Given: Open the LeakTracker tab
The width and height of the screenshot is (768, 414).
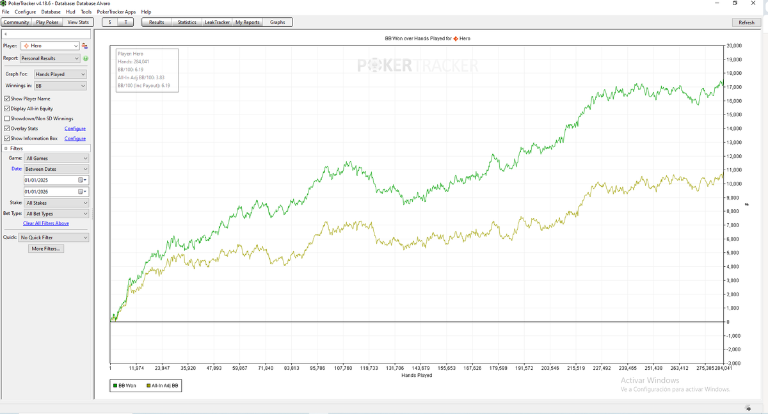Looking at the screenshot, I should point(217,22).
